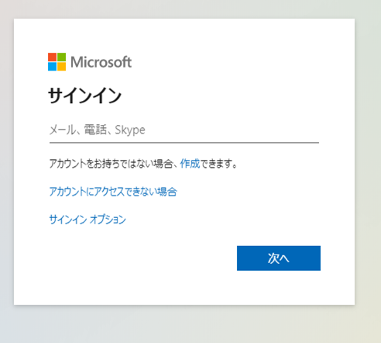Viewport: 381px width, 343px height.
Task: Focus the メール、電話、Skype input field
Action: pyautogui.click(x=184, y=130)
